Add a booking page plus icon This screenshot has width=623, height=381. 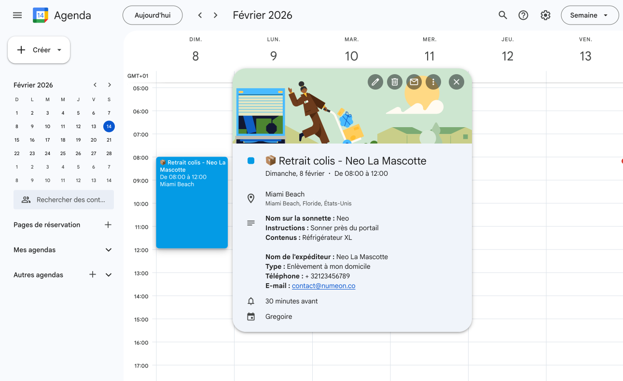point(108,225)
